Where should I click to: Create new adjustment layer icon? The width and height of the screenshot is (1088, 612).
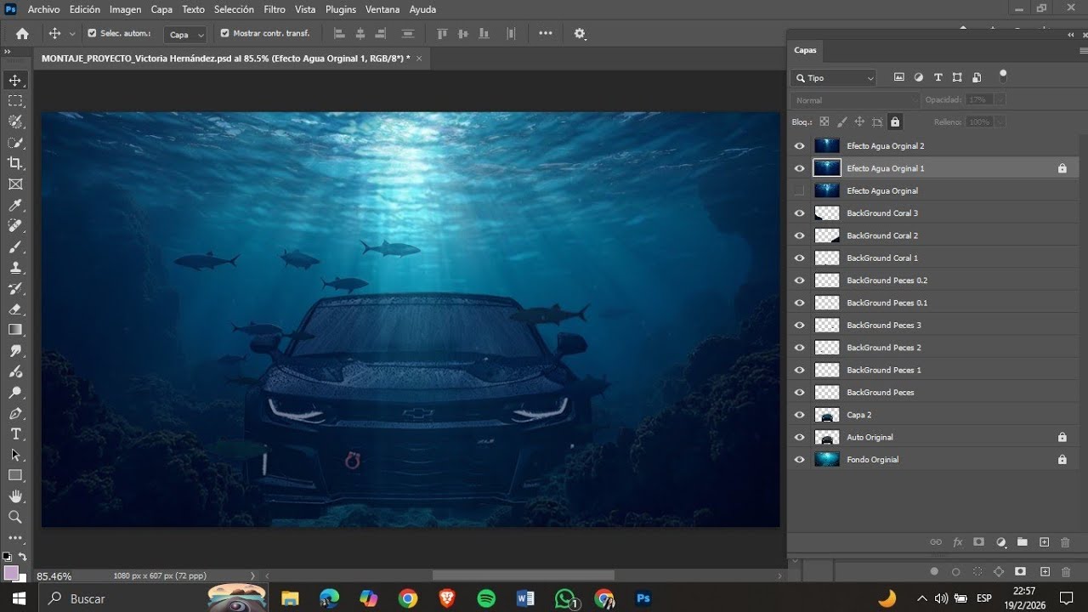1000,542
